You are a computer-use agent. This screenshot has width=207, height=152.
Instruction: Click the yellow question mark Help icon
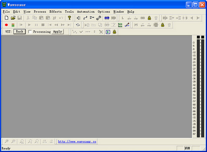point(69,18)
